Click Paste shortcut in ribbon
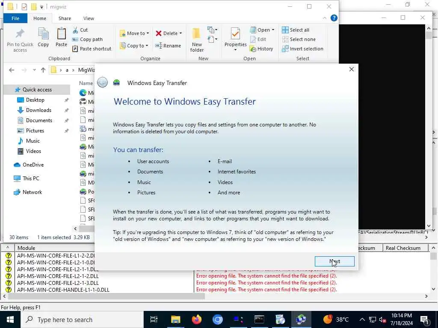Viewport: 438px width, 328px height. [92, 49]
